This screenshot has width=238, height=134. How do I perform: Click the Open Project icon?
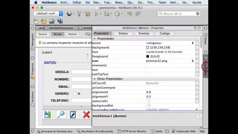52,21
